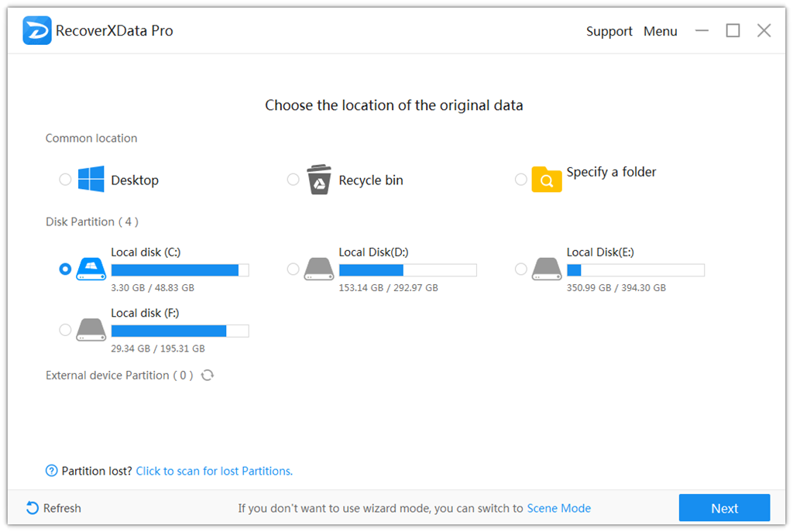Open the scan for lost Partitions link
The image size is (793, 532).
[215, 471]
